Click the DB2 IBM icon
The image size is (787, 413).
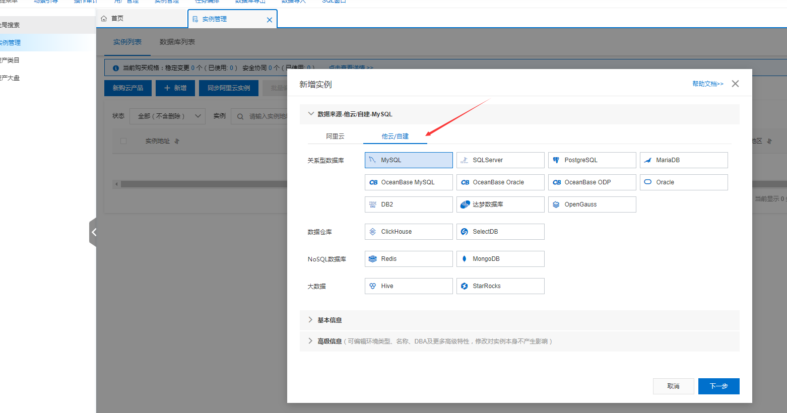[x=373, y=204]
